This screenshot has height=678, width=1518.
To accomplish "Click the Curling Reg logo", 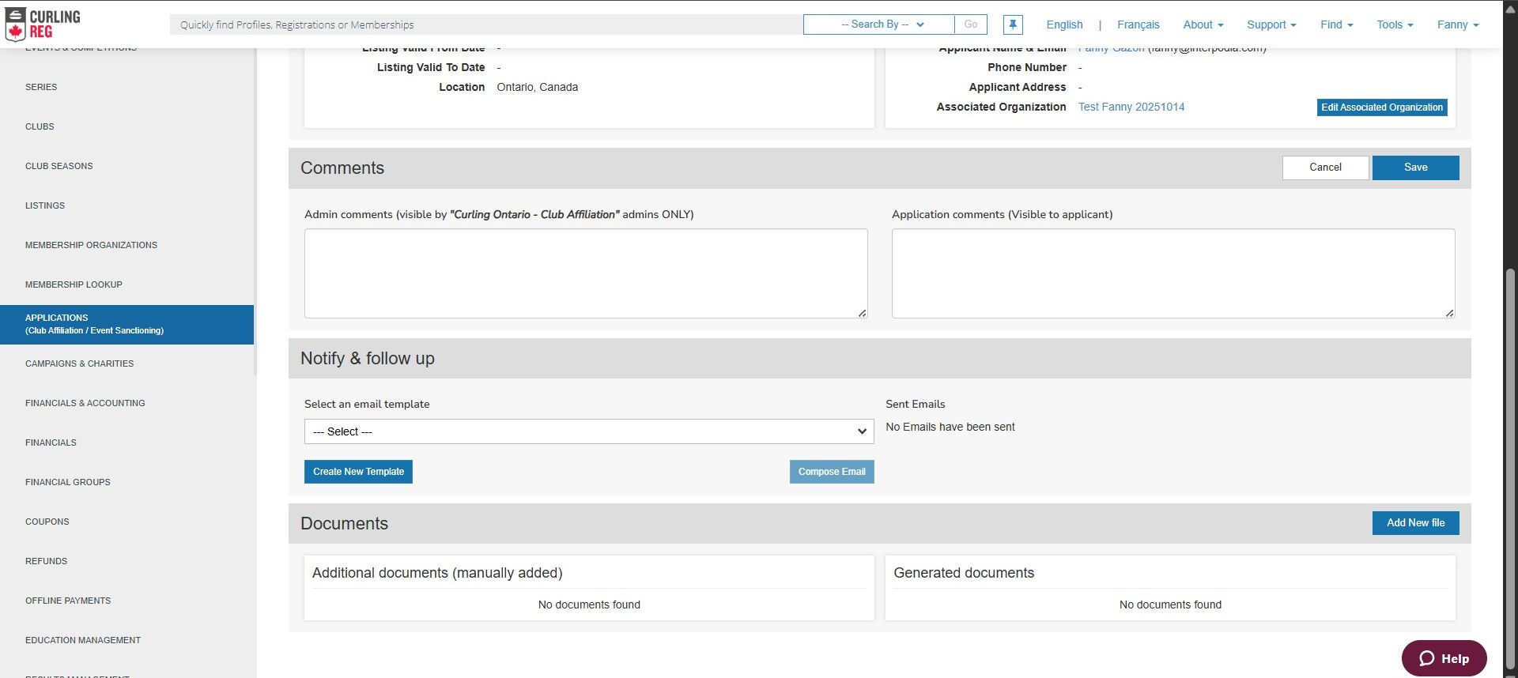I will [43, 24].
